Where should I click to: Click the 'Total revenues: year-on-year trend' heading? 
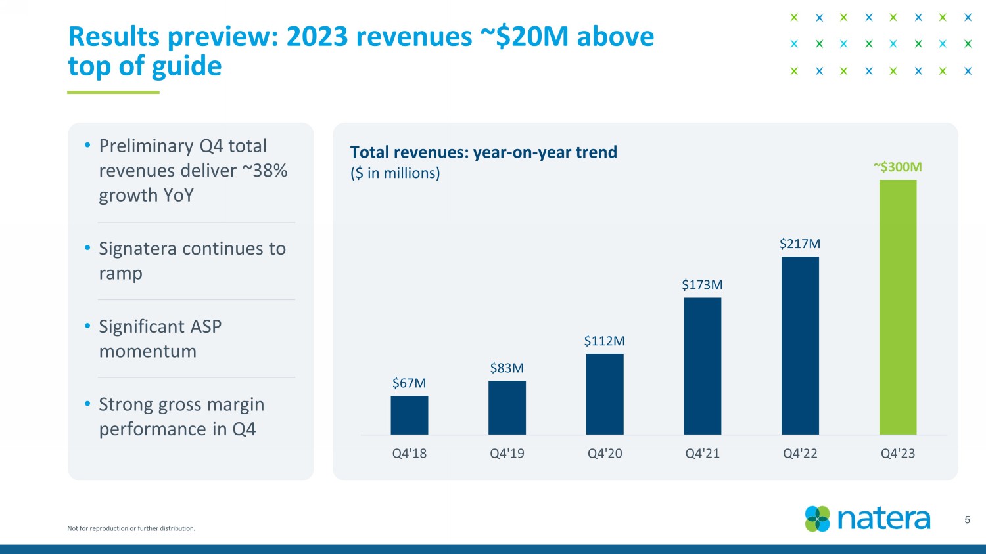coord(483,152)
